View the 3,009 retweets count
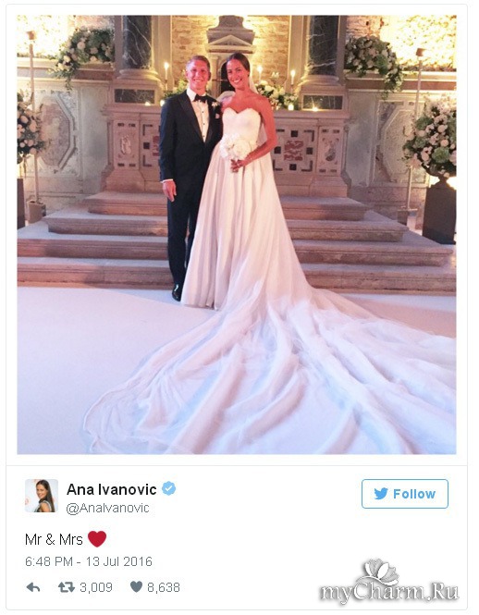Viewport: 479px width, 615px height. (x=96, y=587)
